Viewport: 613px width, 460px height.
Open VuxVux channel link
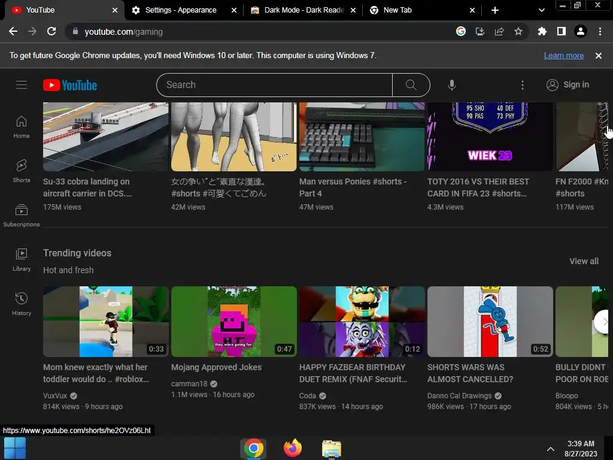55,395
